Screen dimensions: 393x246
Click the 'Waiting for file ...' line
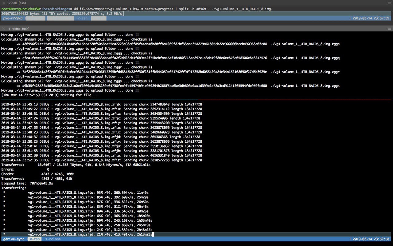(50, 95)
